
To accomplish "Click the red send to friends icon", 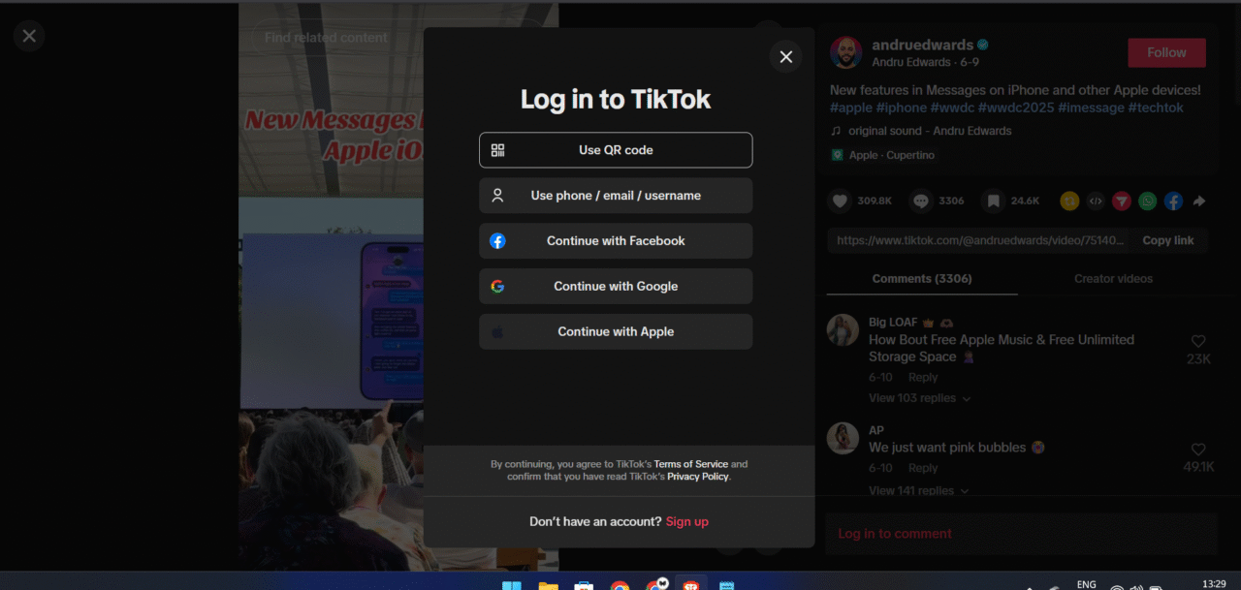I will [1122, 202].
